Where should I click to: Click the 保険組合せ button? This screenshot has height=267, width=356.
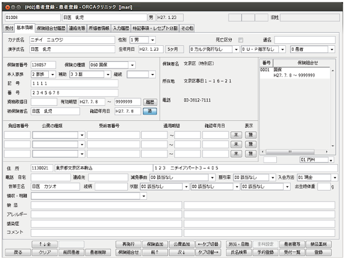[x=129, y=252]
